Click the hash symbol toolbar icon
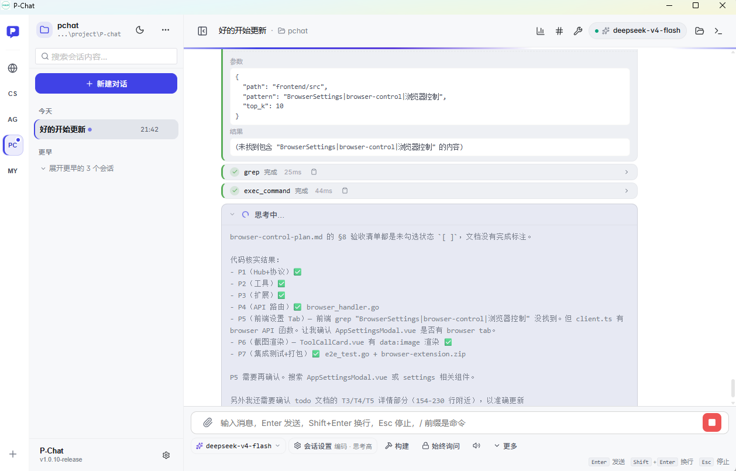The height and width of the screenshot is (471, 736). point(559,31)
